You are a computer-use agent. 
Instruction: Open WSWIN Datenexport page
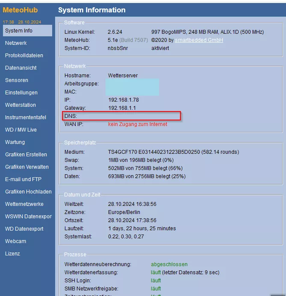tap(28, 216)
